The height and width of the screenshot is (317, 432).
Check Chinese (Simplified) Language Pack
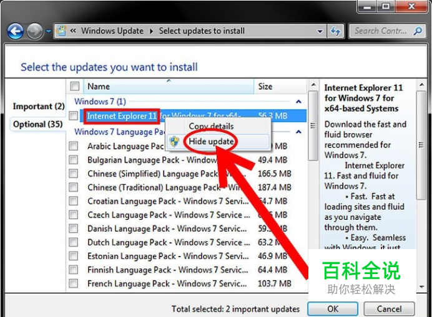(74, 174)
